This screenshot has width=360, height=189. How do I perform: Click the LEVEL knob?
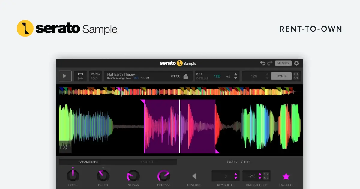[x=73, y=175]
